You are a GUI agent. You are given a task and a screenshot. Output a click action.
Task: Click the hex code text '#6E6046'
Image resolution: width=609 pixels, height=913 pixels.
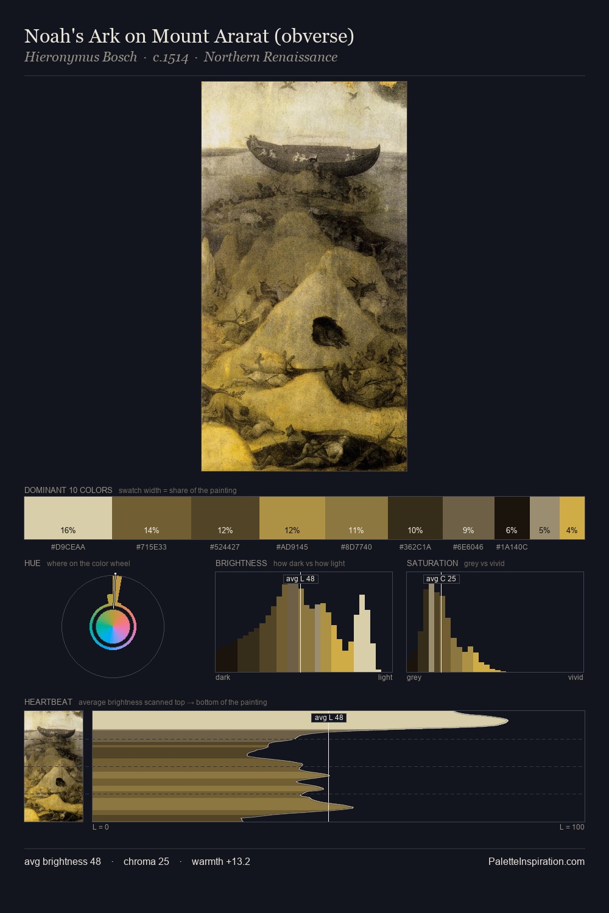[x=468, y=547]
